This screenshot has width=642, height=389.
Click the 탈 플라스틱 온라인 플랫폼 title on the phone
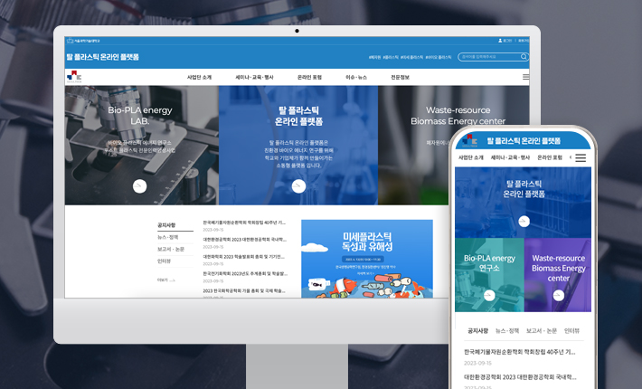(524, 141)
